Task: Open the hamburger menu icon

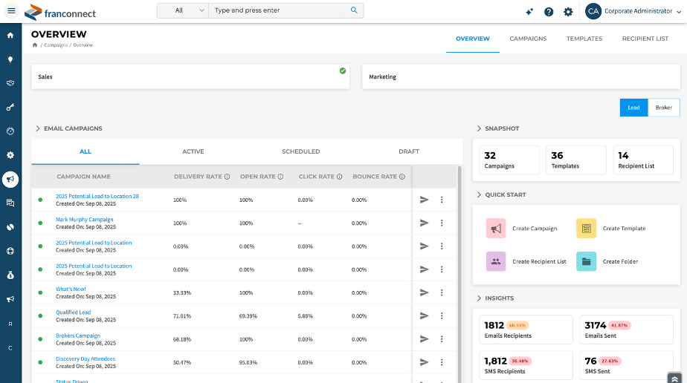Action: (x=11, y=11)
